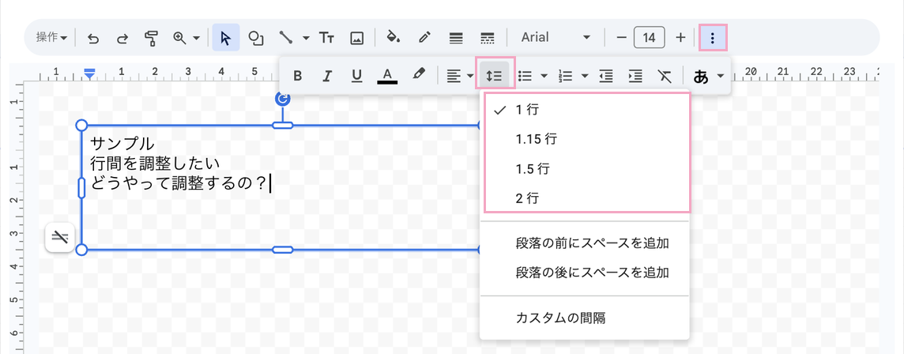The image size is (904, 354).
Task: Expand the alignment dropdown arrow
Action: coord(470,76)
